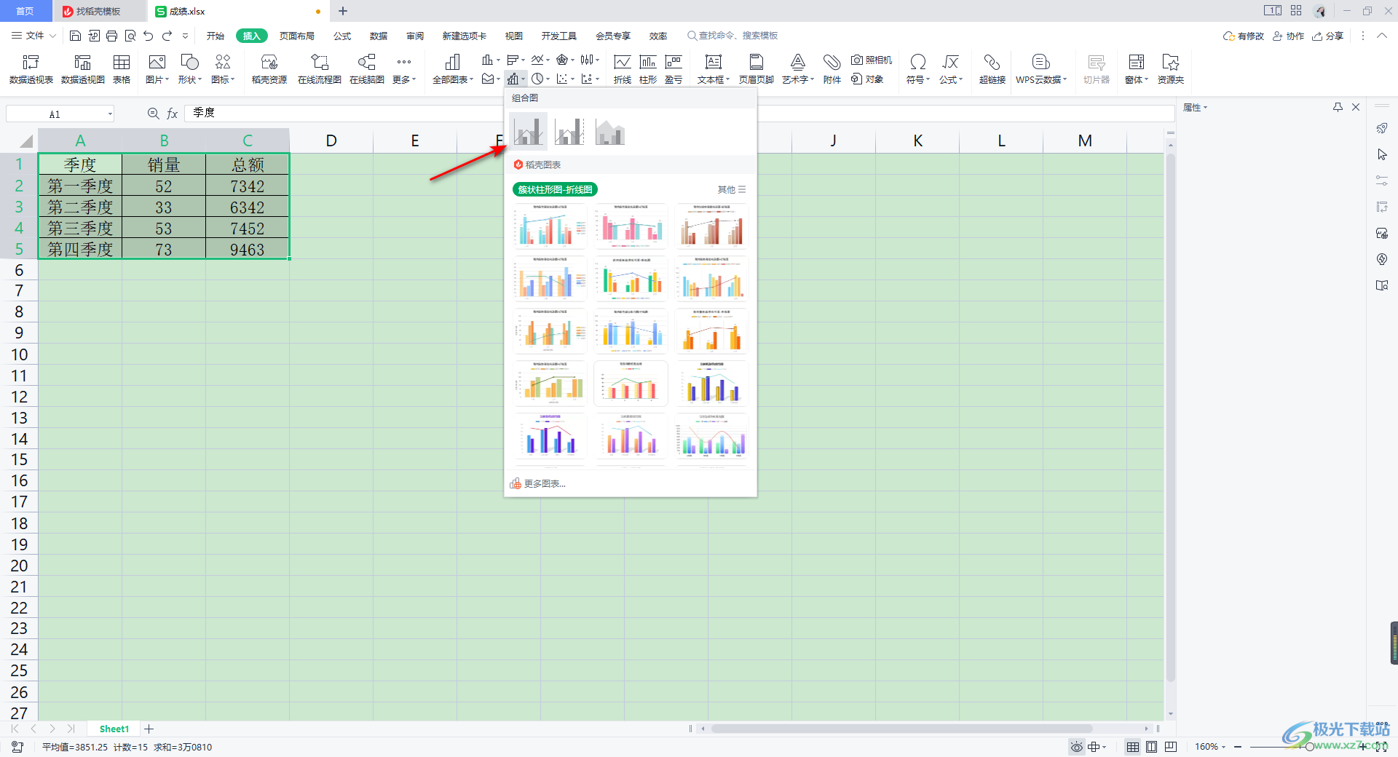Image resolution: width=1398 pixels, height=757 pixels.
Task: Insert header and footer (页眉页脚)
Action: (x=757, y=69)
